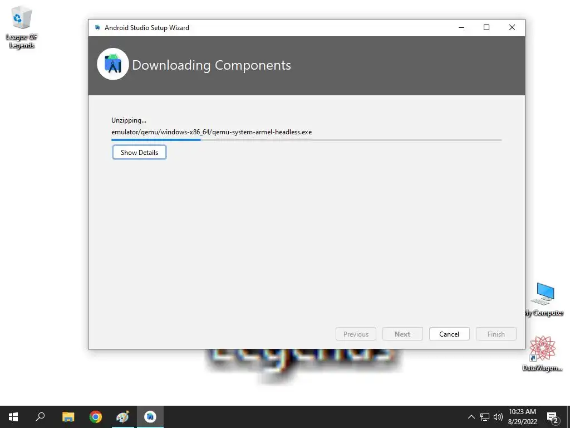Click Android Studio taskbar icon

coord(150,417)
